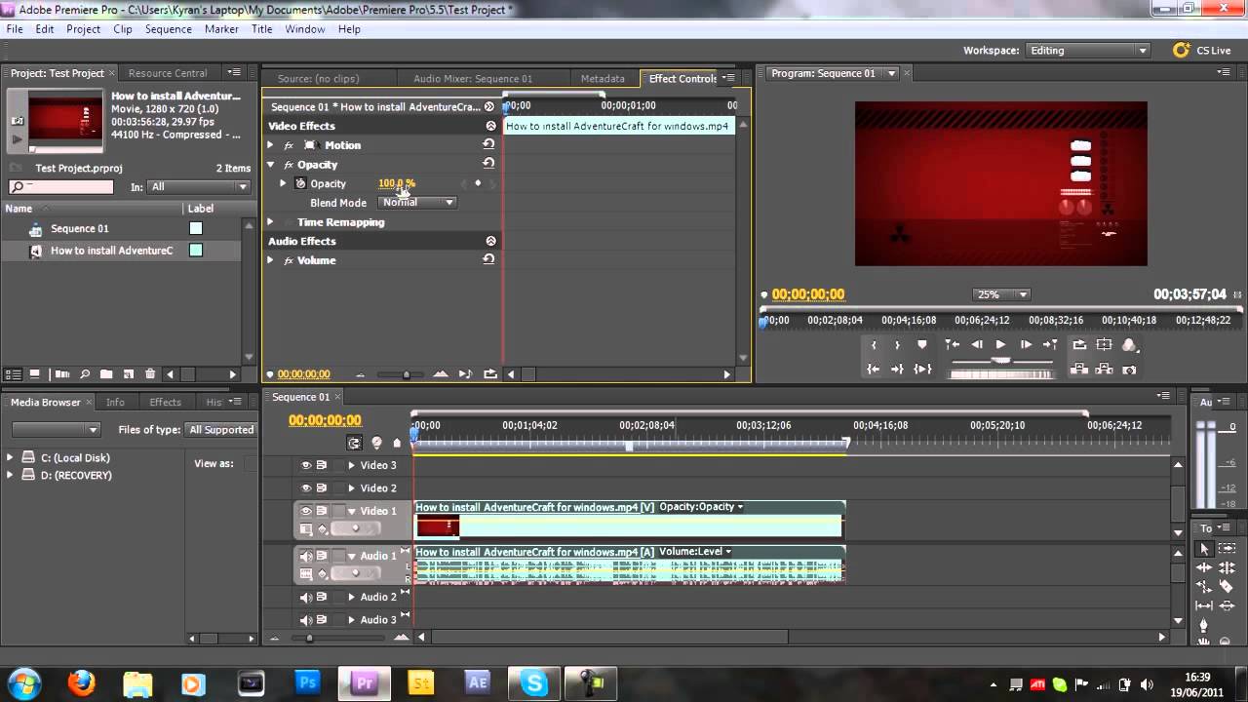Step Forward one frame in Program monitor
1248x702 pixels.
point(1026,344)
